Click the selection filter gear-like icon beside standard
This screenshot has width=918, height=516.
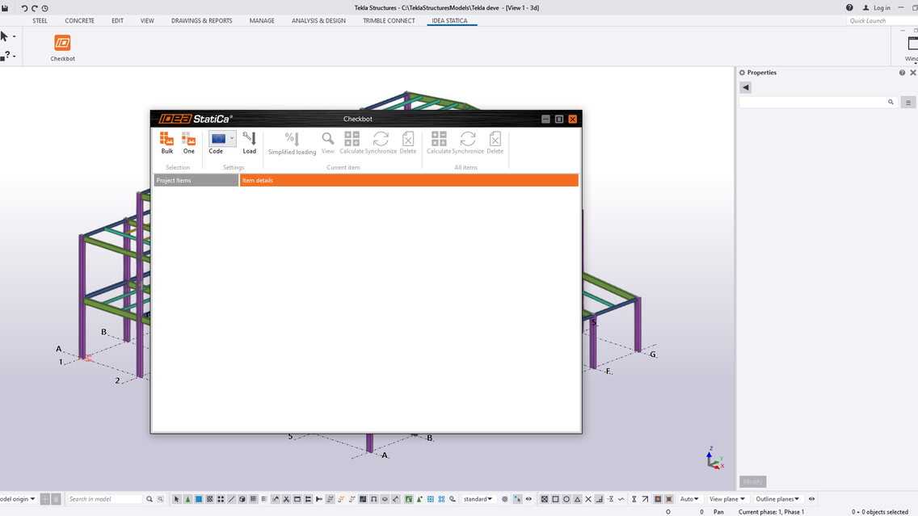click(x=505, y=499)
